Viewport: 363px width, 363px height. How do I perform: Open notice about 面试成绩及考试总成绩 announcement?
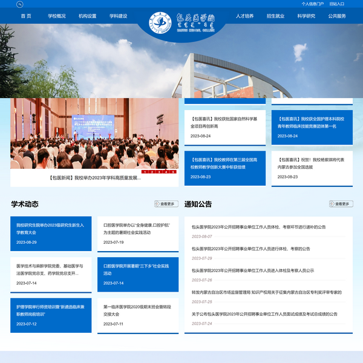point(264,314)
